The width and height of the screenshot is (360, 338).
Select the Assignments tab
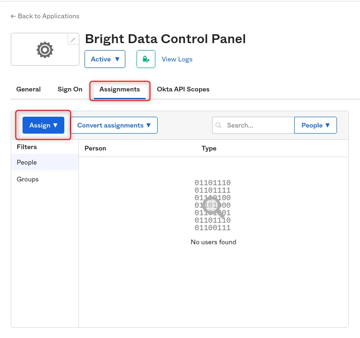pos(120,89)
